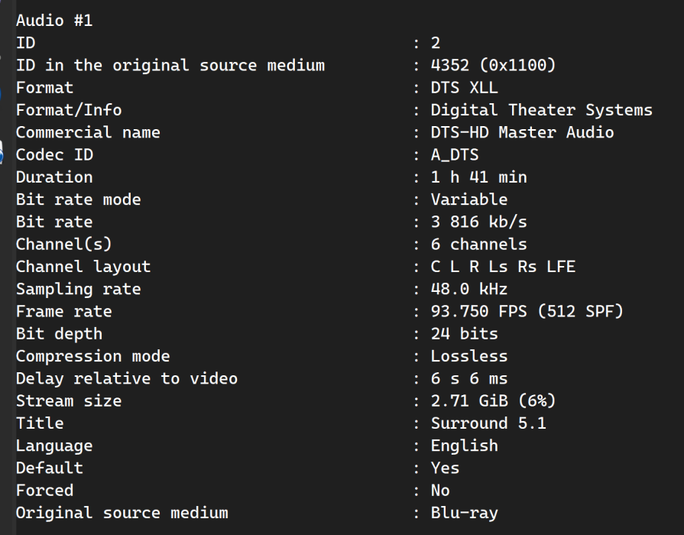Click the 48.0 kHz sampling rate
Screen dimensions: 684x535
click(468, 290)
